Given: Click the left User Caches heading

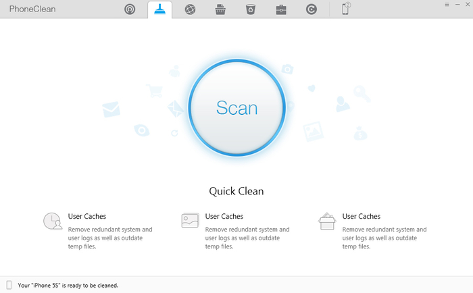Looking at the screenshot, I should click(x=87, y=217).
